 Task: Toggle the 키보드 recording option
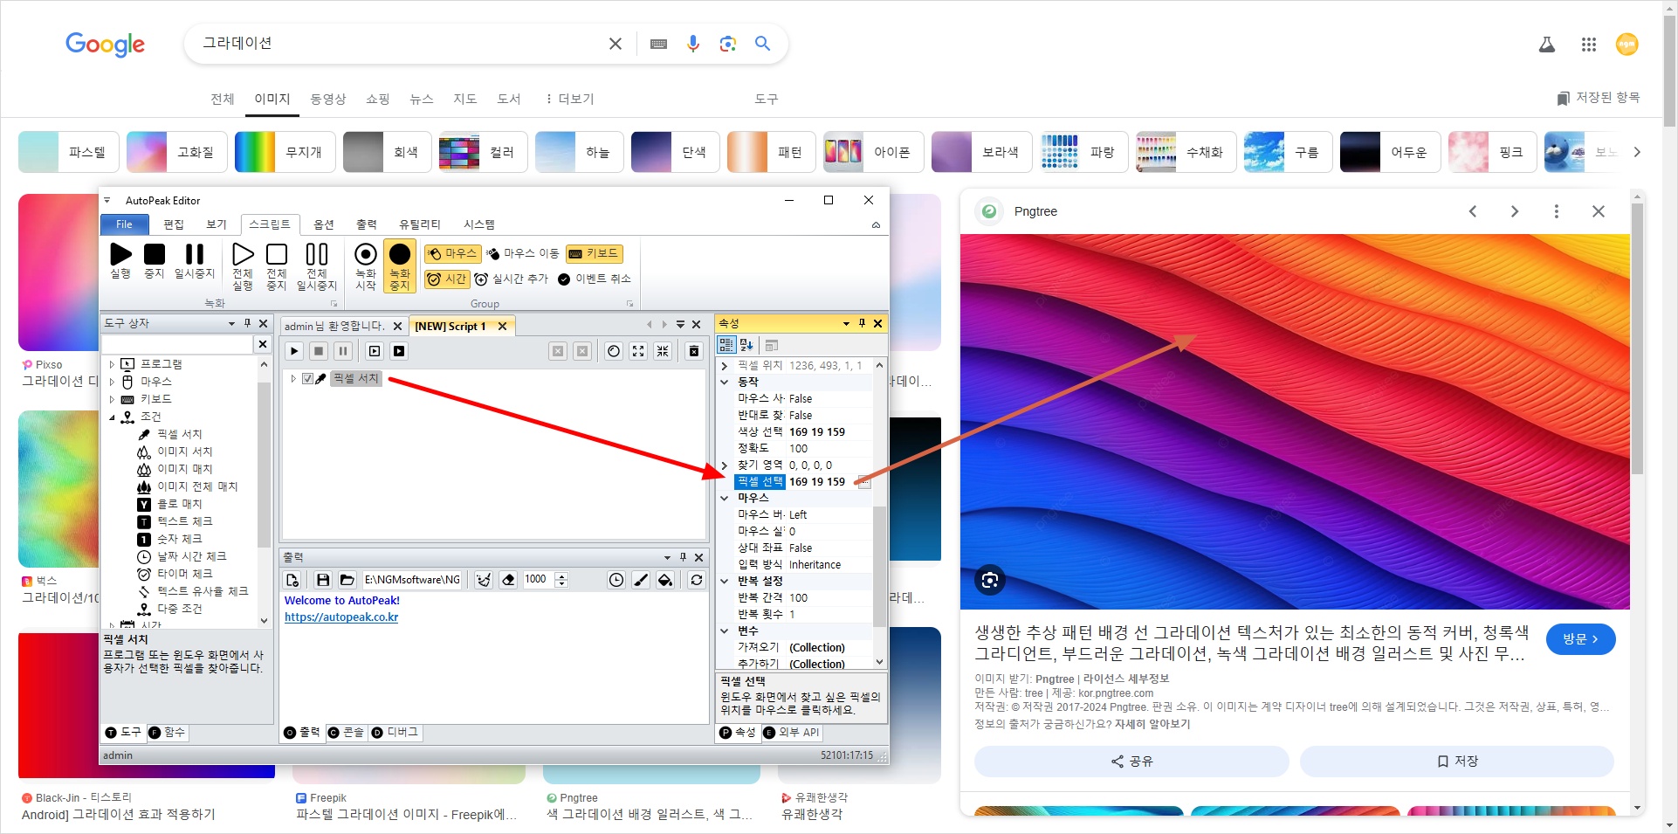(594, 253)
